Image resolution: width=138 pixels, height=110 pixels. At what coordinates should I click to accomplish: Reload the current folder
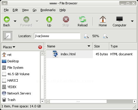coord(83,21)
